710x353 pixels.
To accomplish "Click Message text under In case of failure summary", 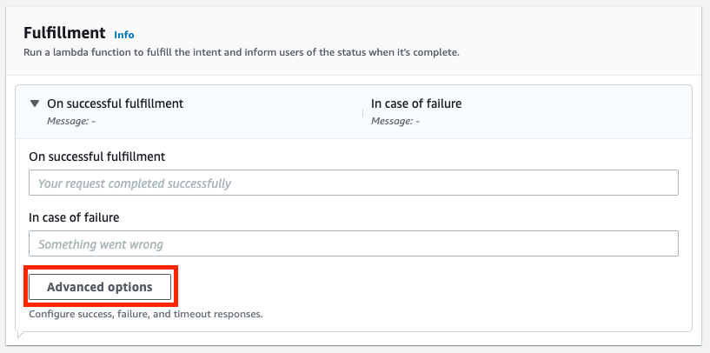I will pos(395,121).
